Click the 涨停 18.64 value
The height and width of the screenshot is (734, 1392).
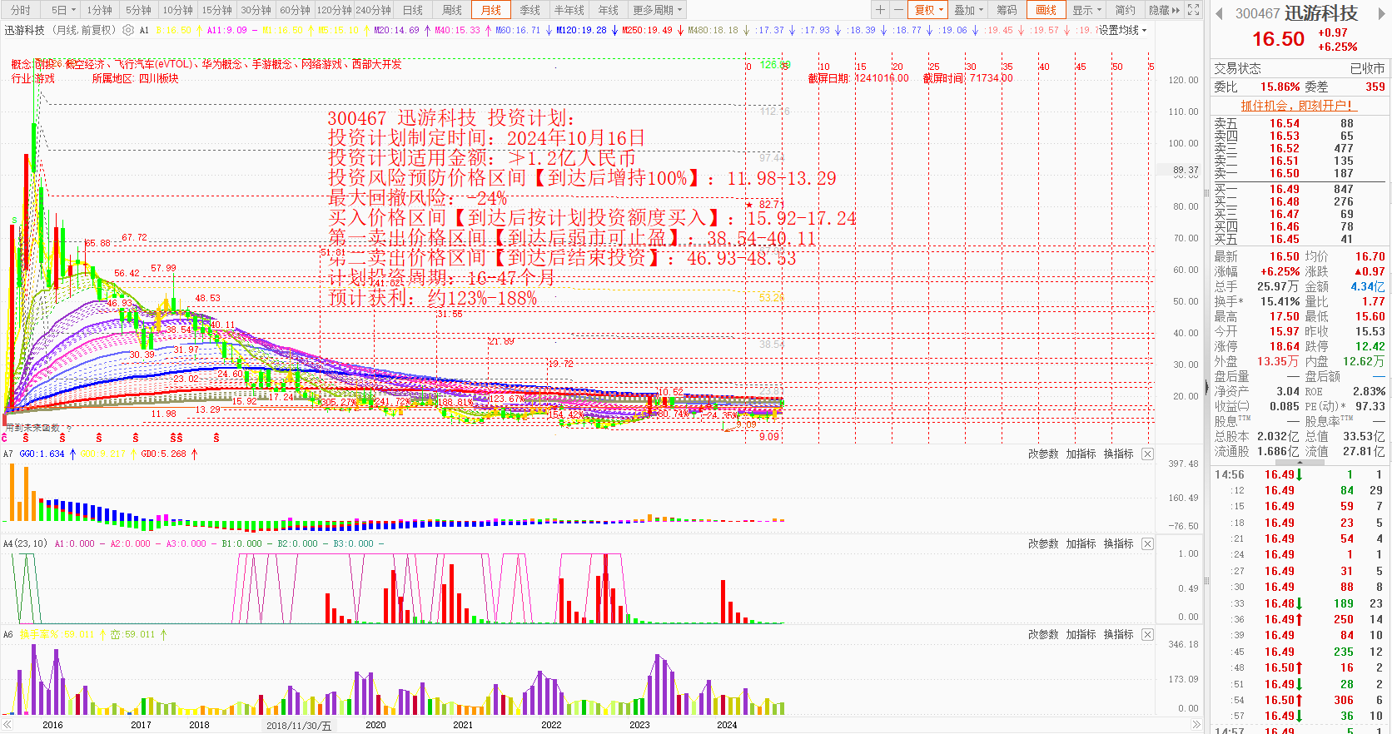click(x=1284, y=346)
